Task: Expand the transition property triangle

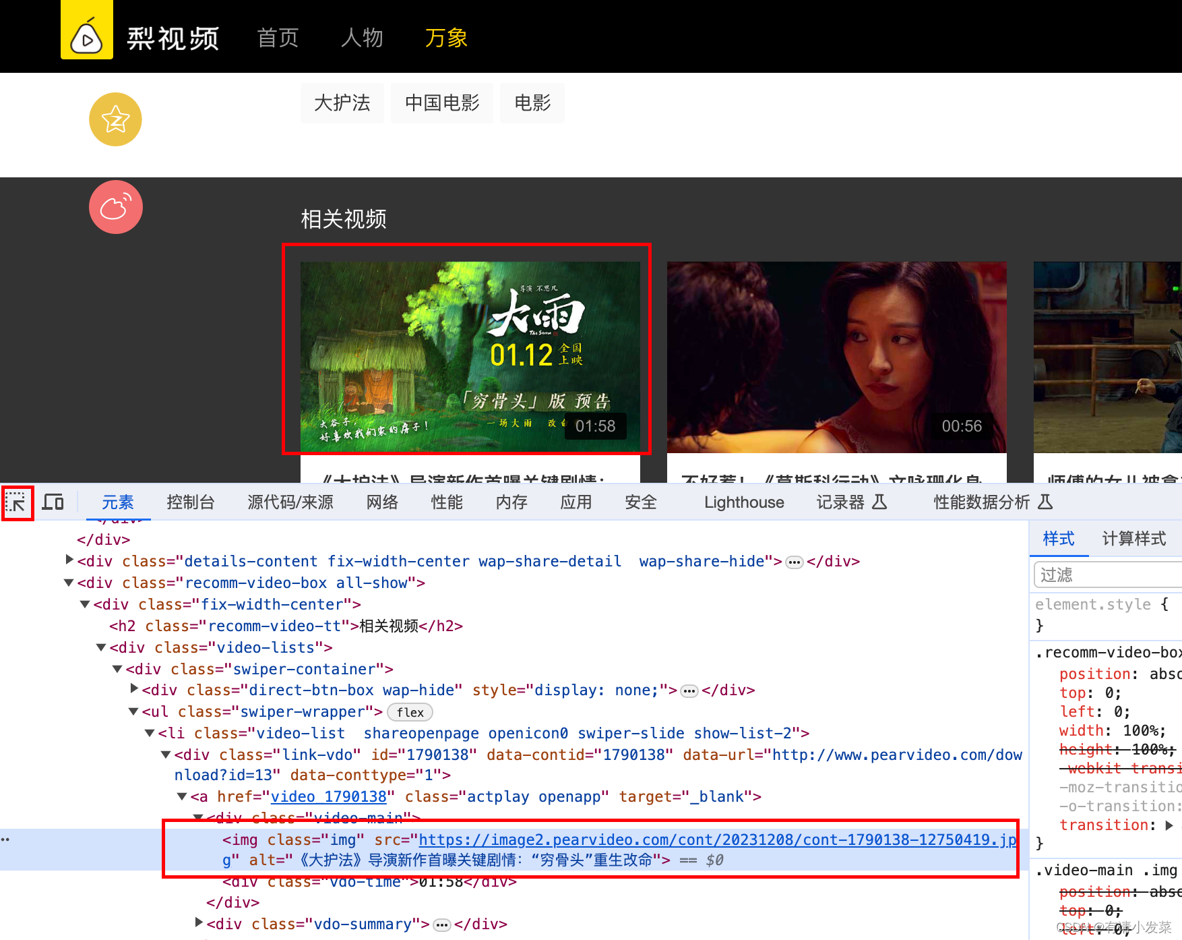Action: 1169,825
